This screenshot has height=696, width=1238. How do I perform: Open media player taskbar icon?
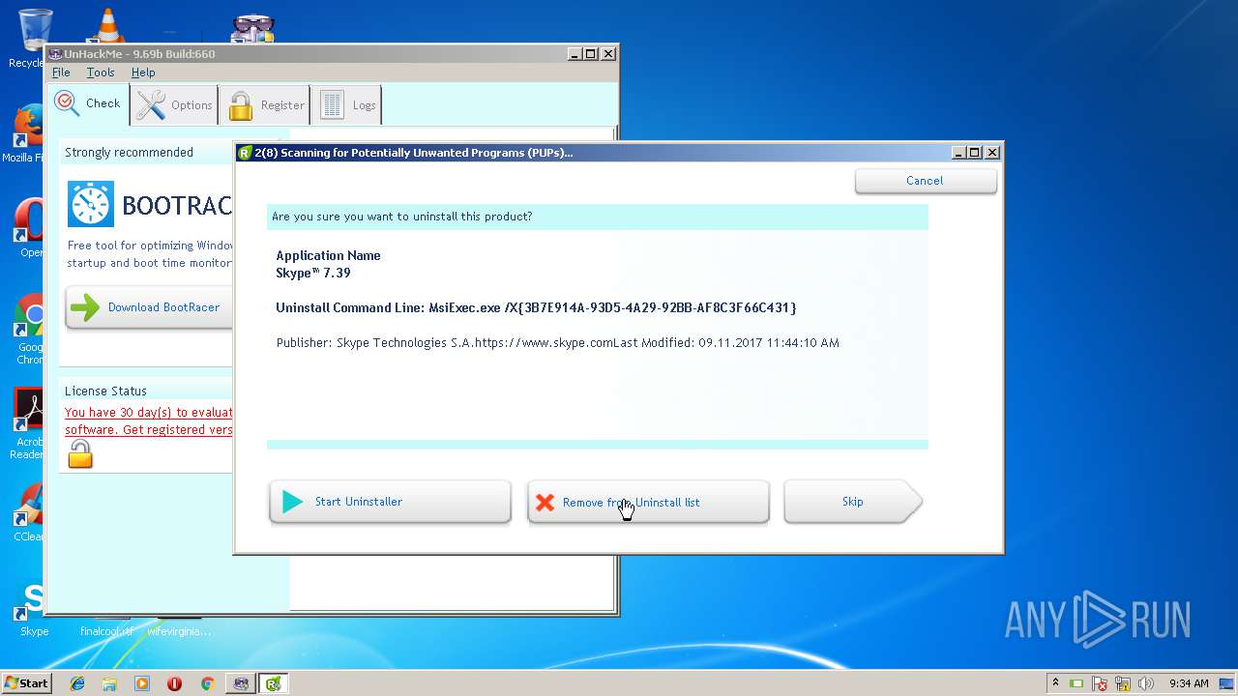click(142, 683)
